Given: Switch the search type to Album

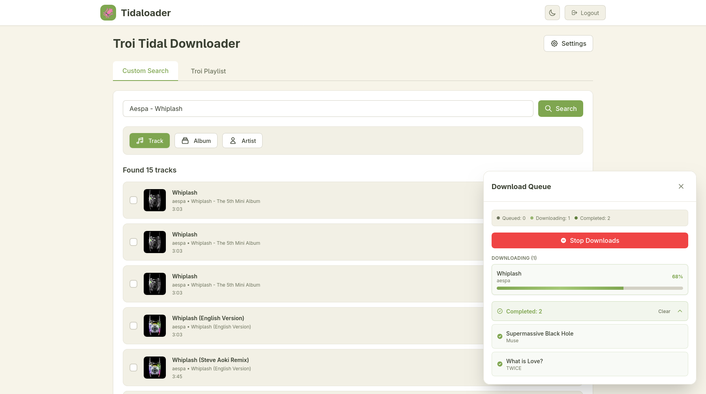Looking at the screenshot, I should (196, 141).
